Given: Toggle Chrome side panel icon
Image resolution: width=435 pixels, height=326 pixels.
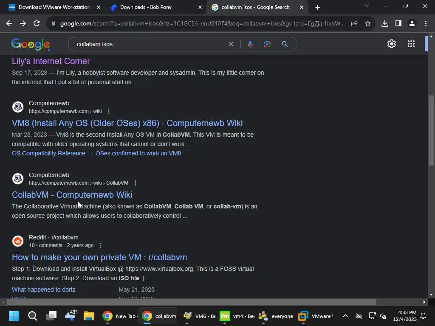Looking at the screenshot, I should [398, 24].
